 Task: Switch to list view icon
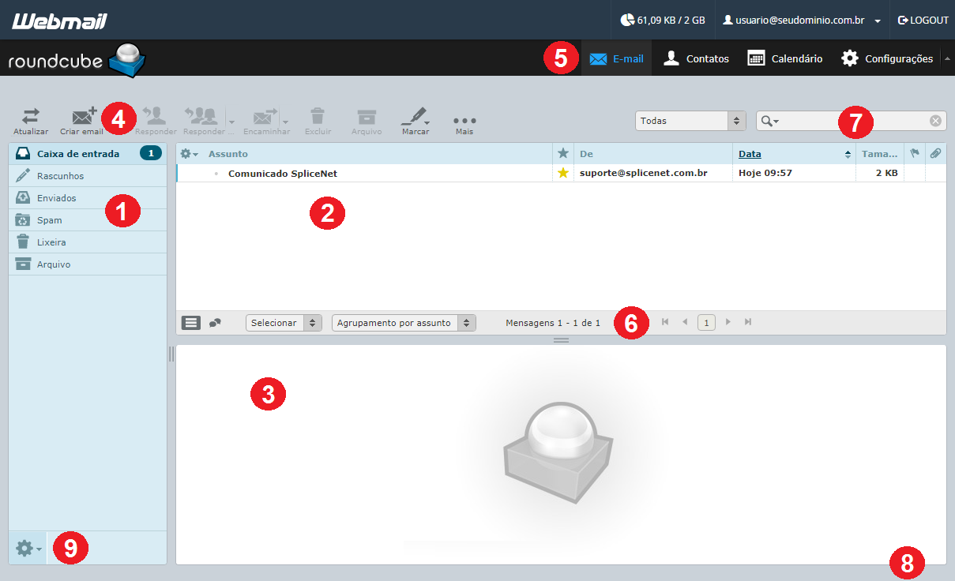(x=191, y=322)
